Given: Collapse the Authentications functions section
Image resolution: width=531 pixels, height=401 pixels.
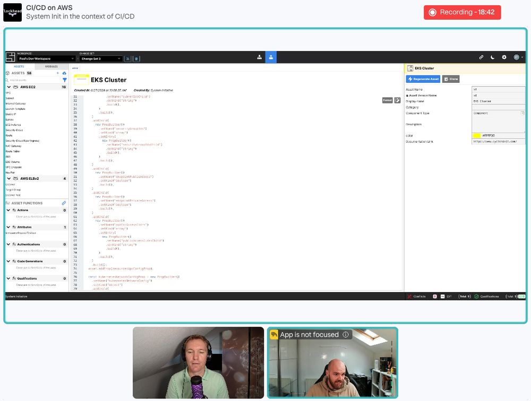Looking at the screenshot, I should 8,244.
